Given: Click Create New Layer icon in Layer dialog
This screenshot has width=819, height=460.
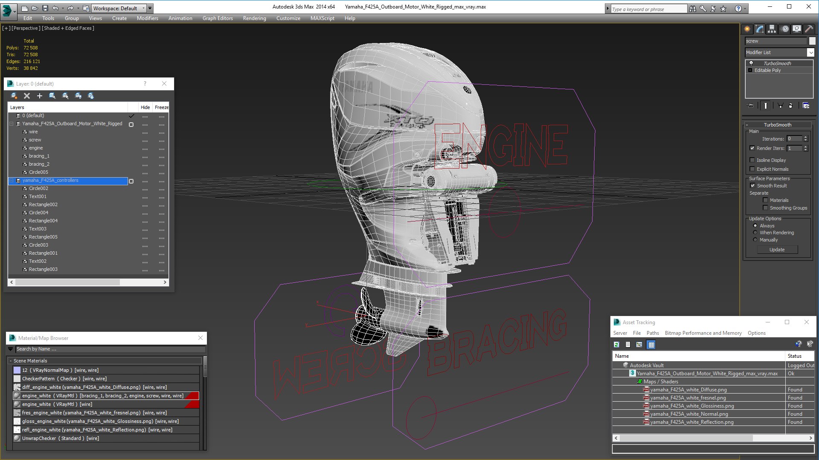Looking at the screenshot, I should 14,96.
